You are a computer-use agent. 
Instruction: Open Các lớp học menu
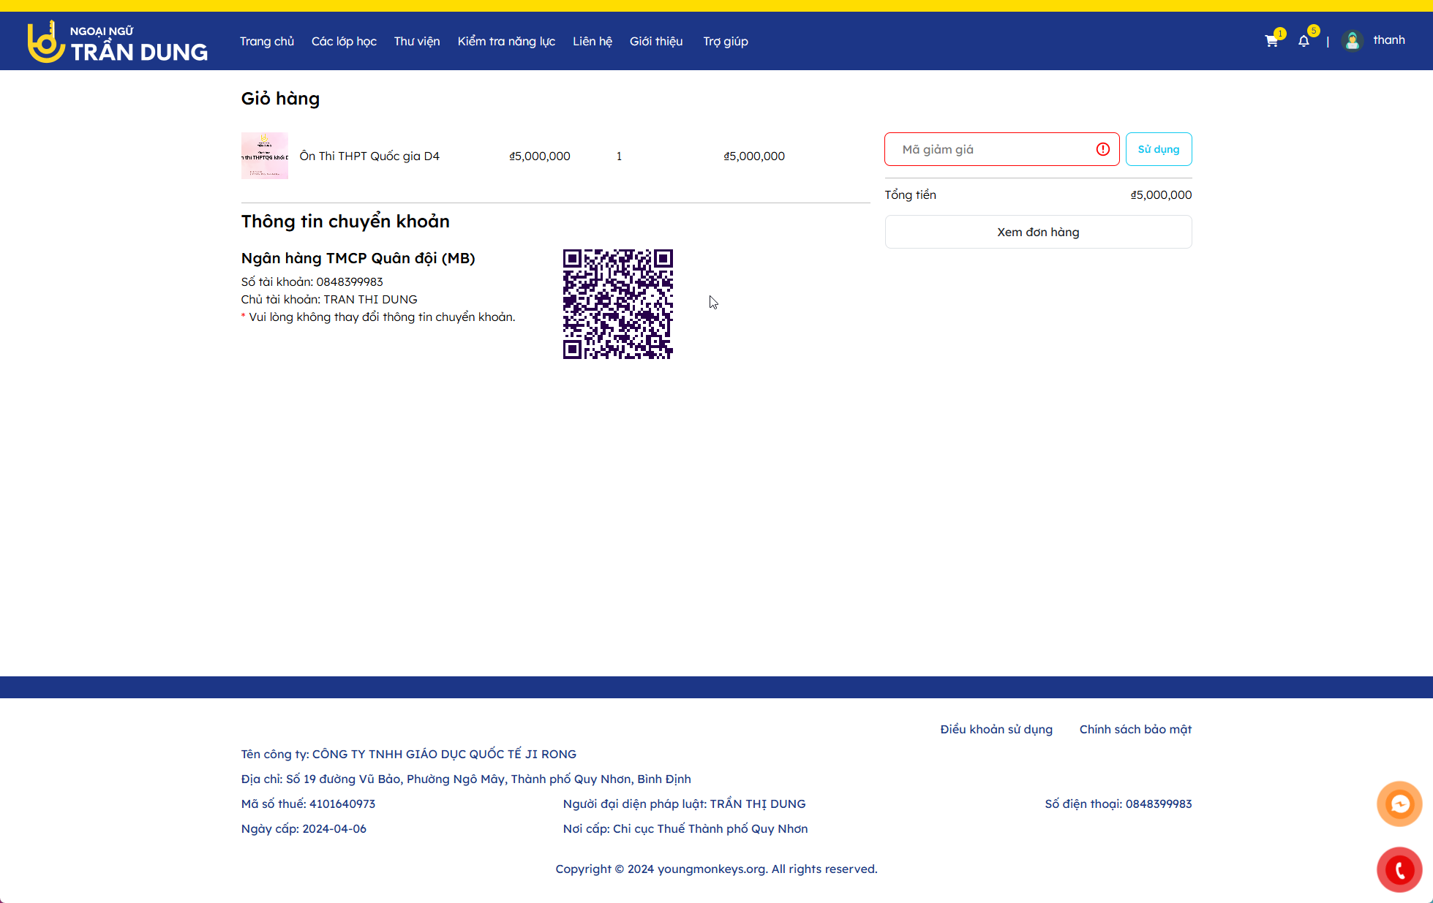(x=344, y=41)
